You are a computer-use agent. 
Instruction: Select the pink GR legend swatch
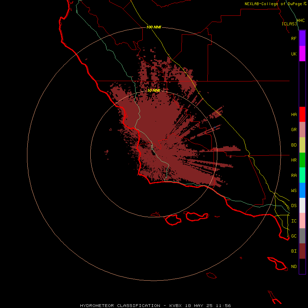tap(302, 130)
